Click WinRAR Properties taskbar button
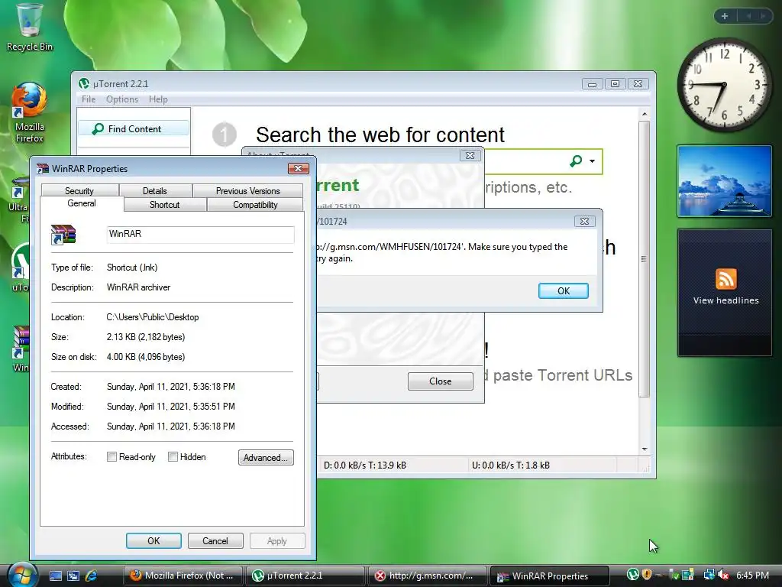 pos(550,576)
